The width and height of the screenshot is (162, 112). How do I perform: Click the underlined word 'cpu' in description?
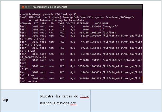[x=73, y=103]
